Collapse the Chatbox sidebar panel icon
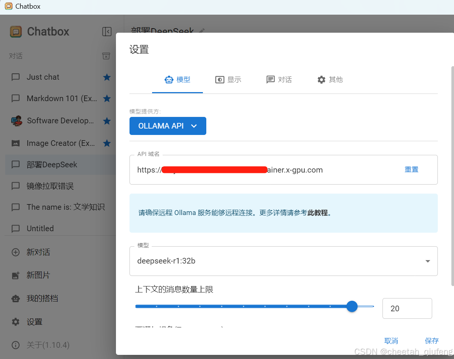Screen dimensions: 454x359 107,32
